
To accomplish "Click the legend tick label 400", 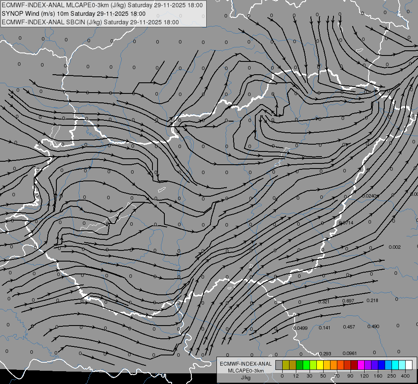I will [x=405, y=376].
